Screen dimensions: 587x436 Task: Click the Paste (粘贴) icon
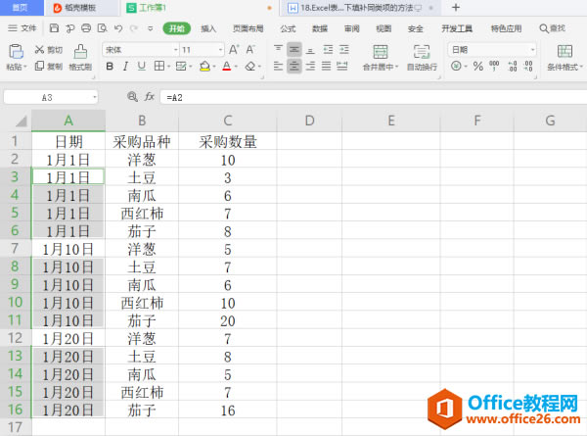pyautogui.click(x=16, y=52)
